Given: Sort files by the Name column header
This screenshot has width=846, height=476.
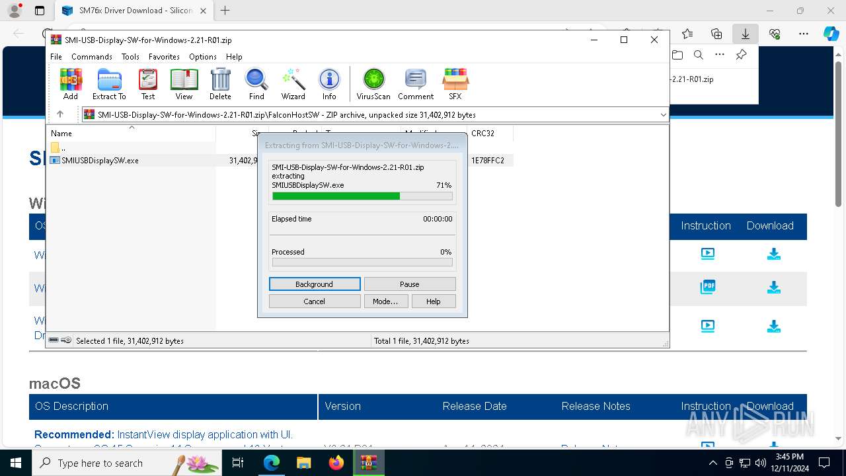Looking at the screenshot, I should tap(131, 134).
